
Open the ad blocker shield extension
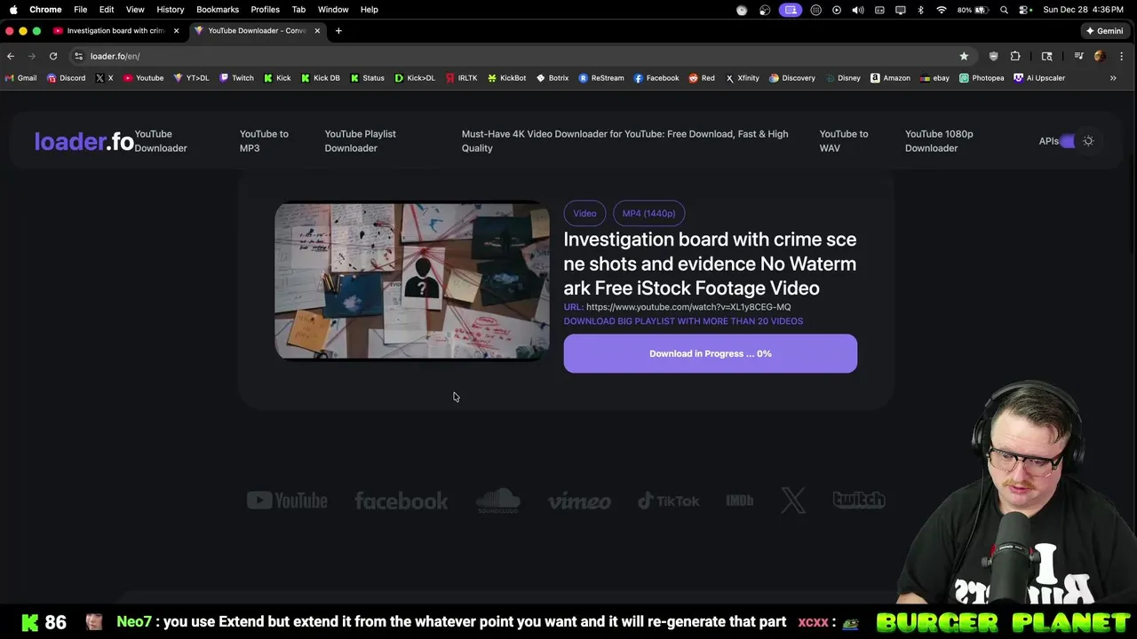coord(993,56)
